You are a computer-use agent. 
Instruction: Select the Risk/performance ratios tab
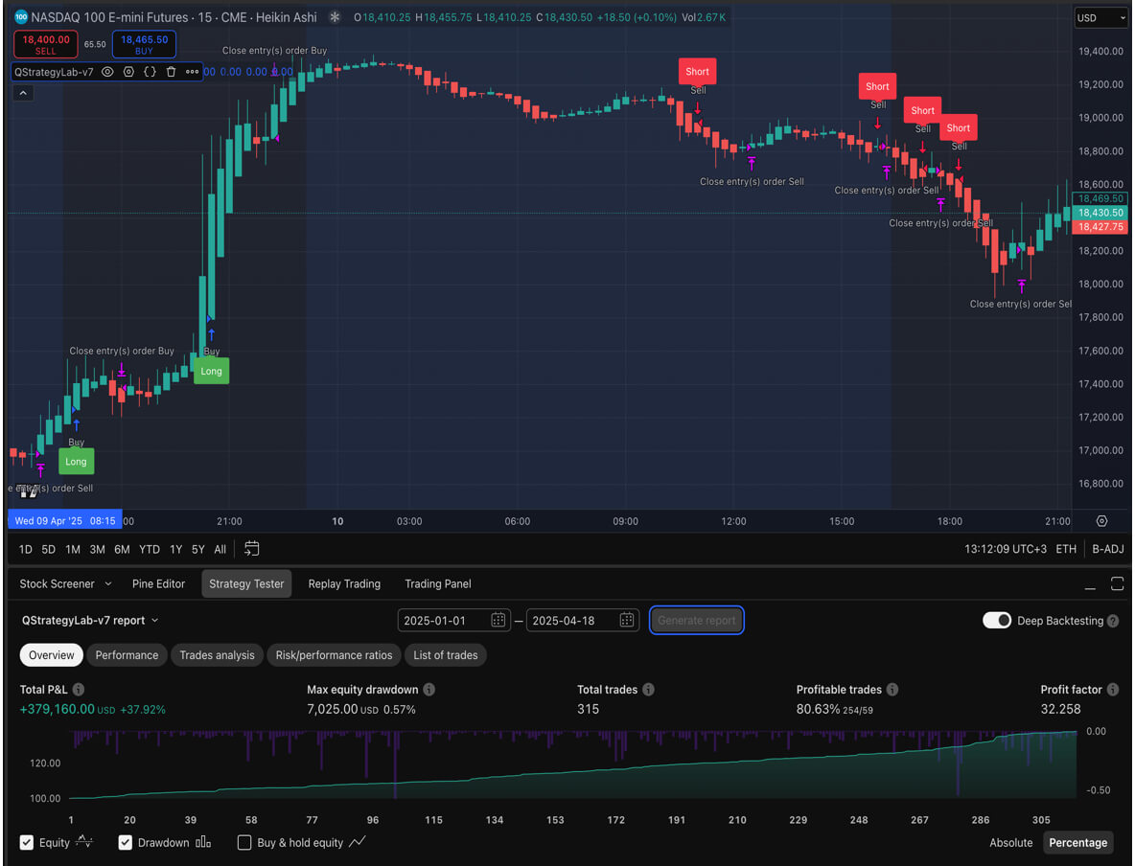pyautogui.click(x=334, y=654)
